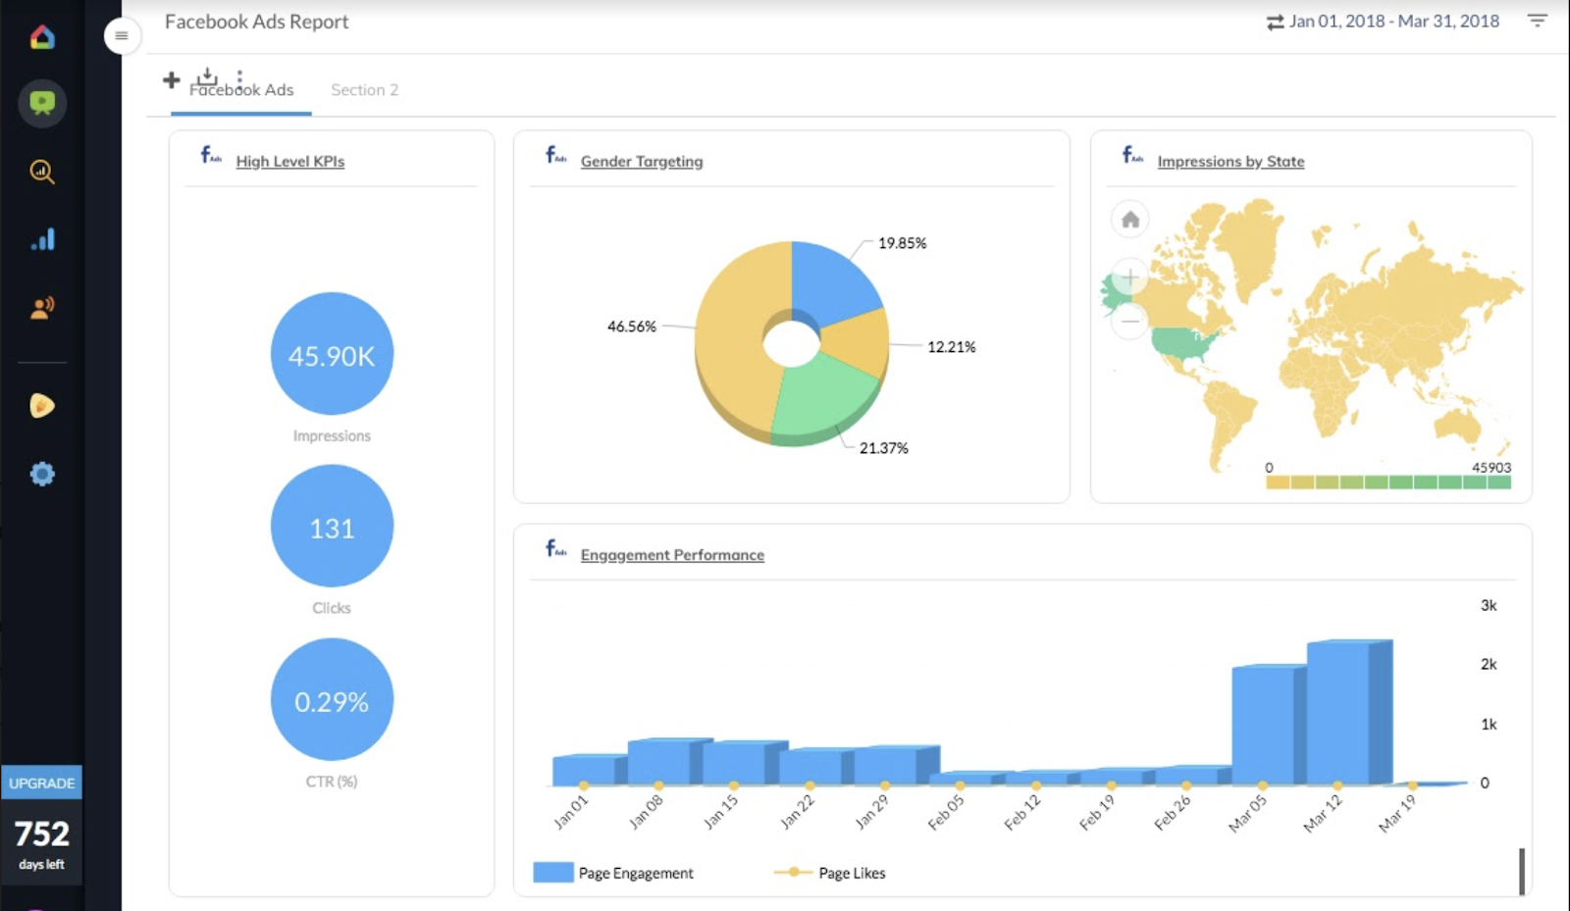Click the 752 days left counter
The height and width of the screenshot is (911, 1570).
click(x=42, y=843)
